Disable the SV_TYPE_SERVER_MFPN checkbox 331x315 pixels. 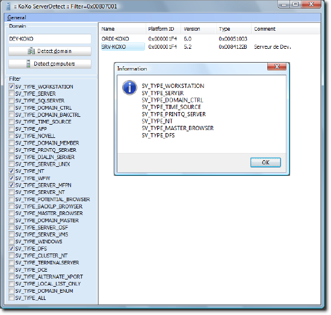coord(11,185)
